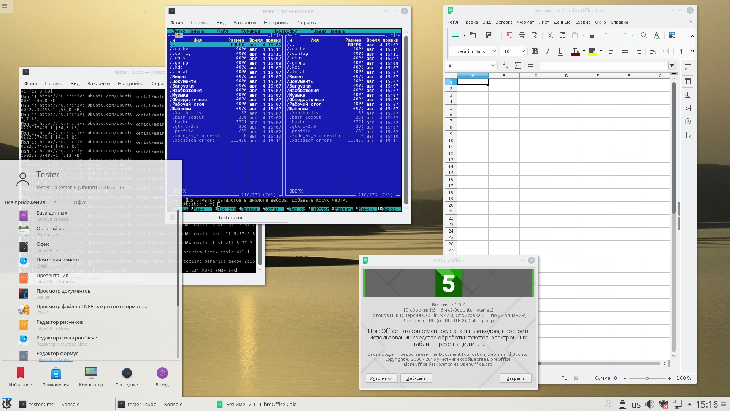Apply align left in Calc
Image resolution: width=730 pixels, height=411 pixels.
point(612,51)
